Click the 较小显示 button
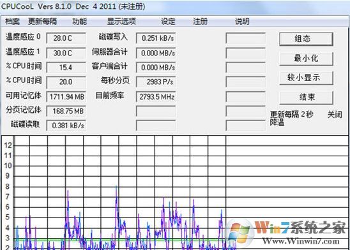 (306, 78)
